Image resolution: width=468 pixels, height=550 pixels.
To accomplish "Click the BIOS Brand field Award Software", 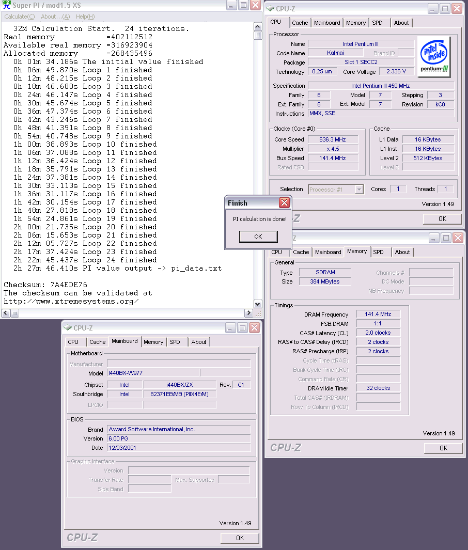I will [x=179, y=429].
